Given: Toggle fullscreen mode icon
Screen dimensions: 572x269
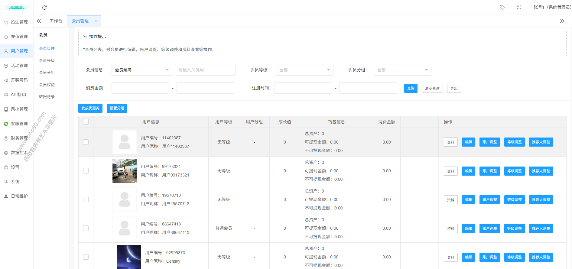Looking at the screenshot, I should (519, 8).
